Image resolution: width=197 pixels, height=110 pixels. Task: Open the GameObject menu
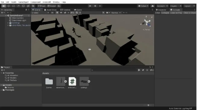click(x=23, y=2)
